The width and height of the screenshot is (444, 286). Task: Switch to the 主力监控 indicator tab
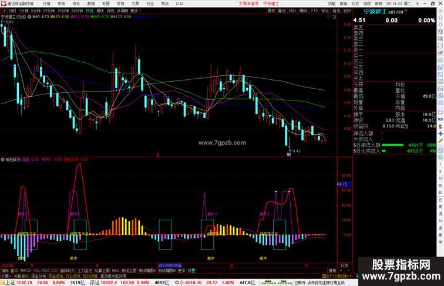click(85, 271)
